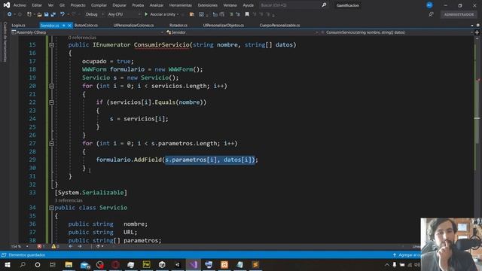Open the Windows Start menu
Image resolution: width=482 pixels, height=271 pixels.
[x=7, y=264]
